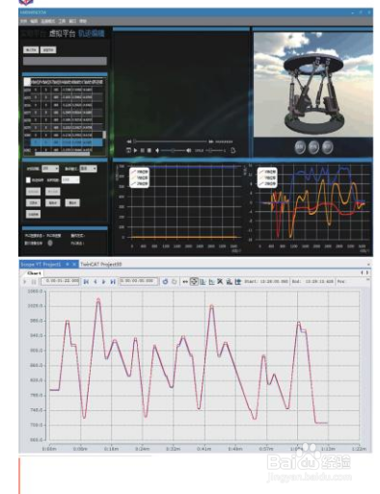Viewport: 380px width, 494px height.
Task: Click the playback speed slider near file icon
Action: (215, 150)
